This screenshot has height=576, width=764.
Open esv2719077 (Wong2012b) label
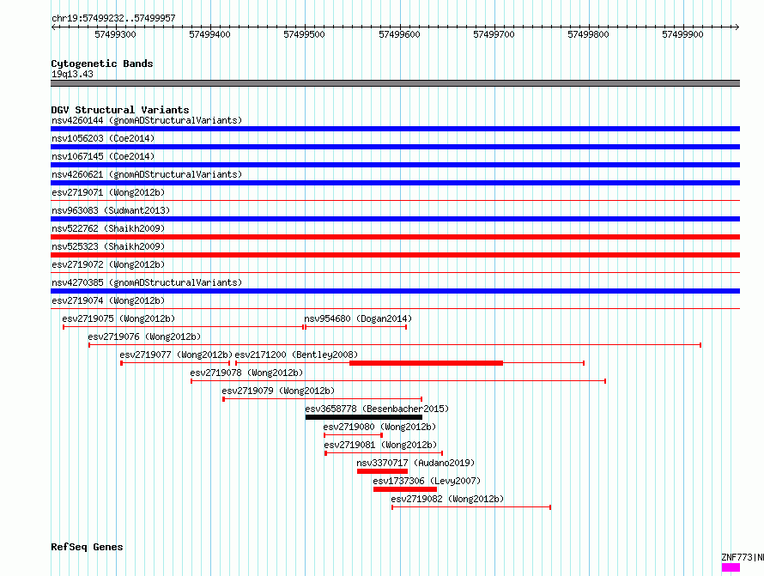tap(176, 355)
